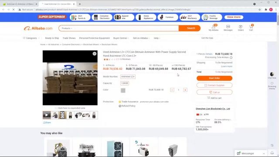279x157 pixels.
Task: Open the 6 Reviews link
Action: (x=125, y=59)
